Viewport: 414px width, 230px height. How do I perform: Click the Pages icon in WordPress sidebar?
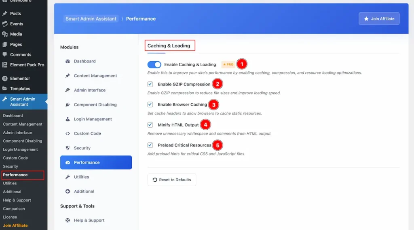point(5,44)
